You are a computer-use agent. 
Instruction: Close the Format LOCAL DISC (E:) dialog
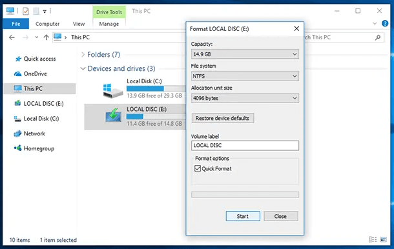click(296, 28)
